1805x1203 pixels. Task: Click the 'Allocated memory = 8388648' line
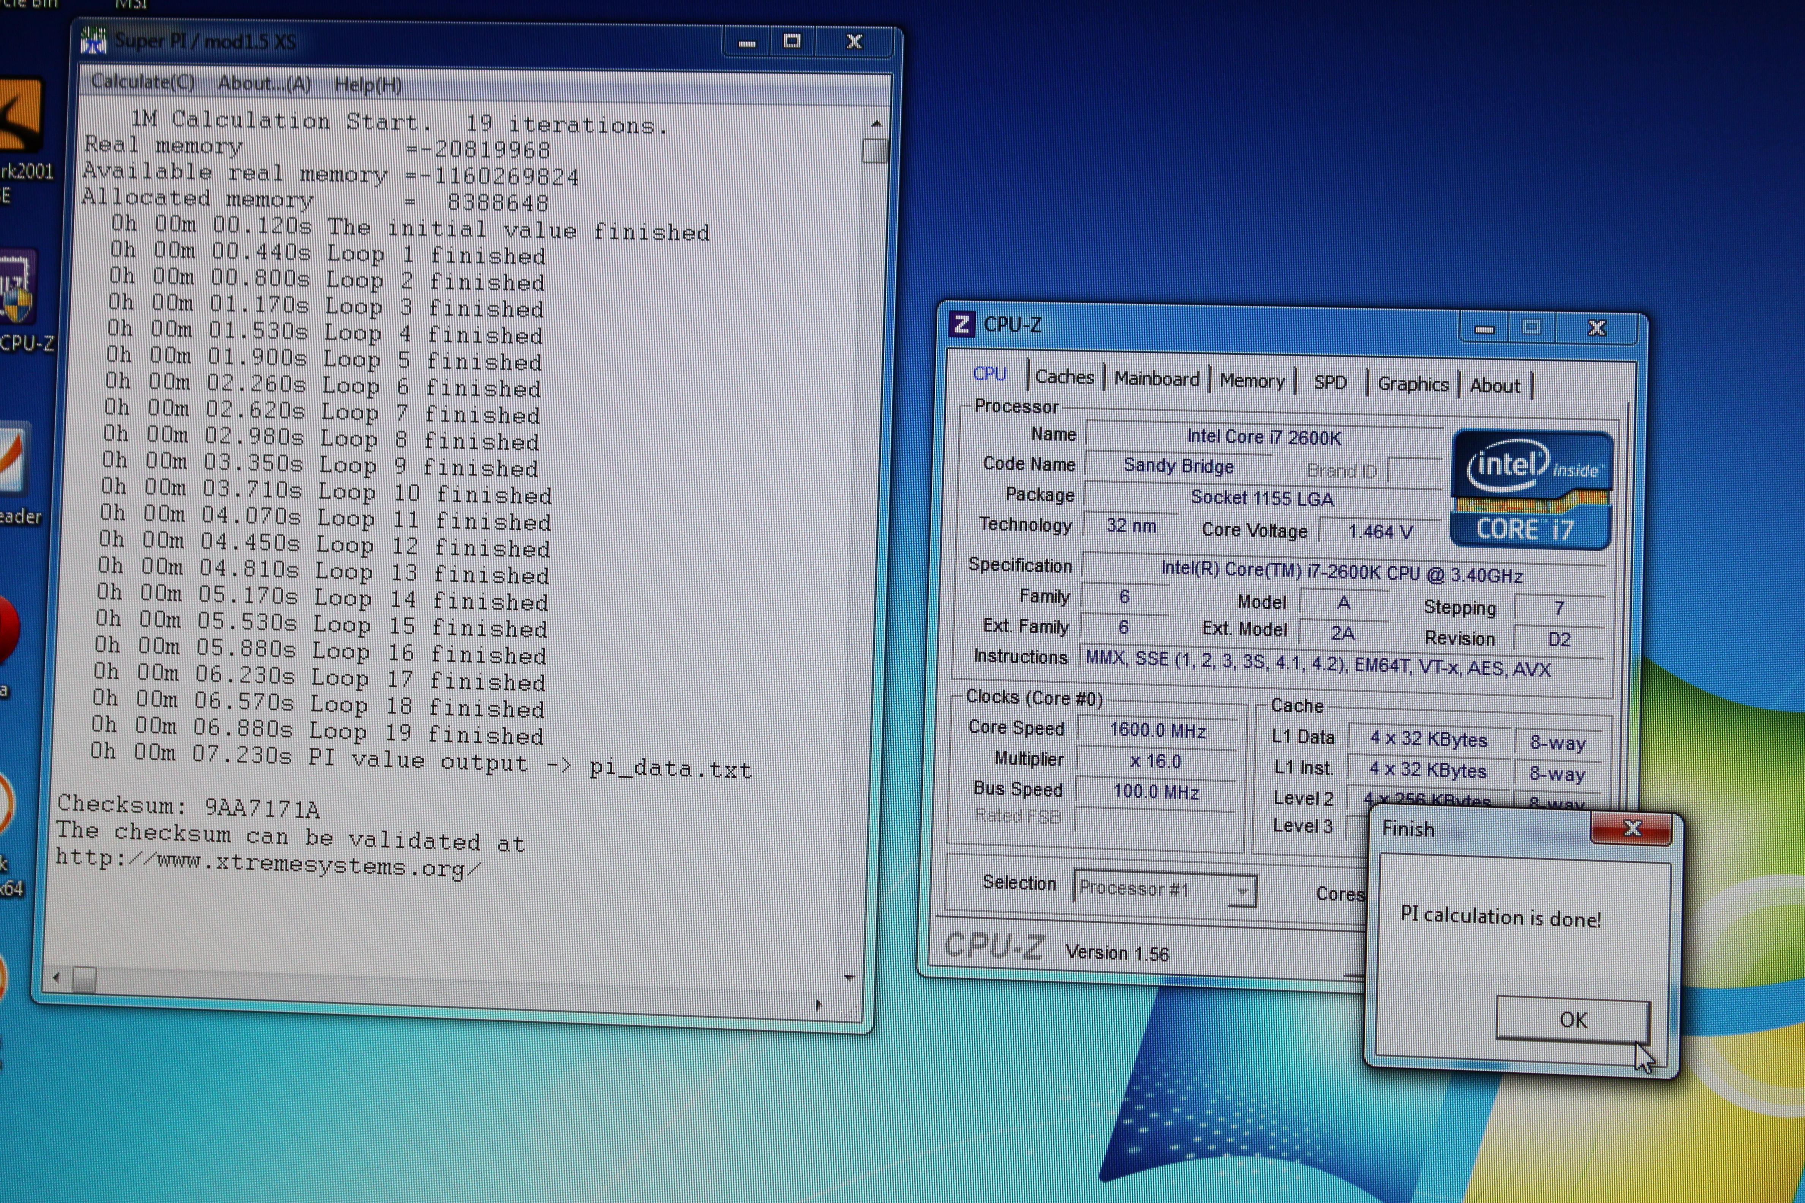click(315, 200)
